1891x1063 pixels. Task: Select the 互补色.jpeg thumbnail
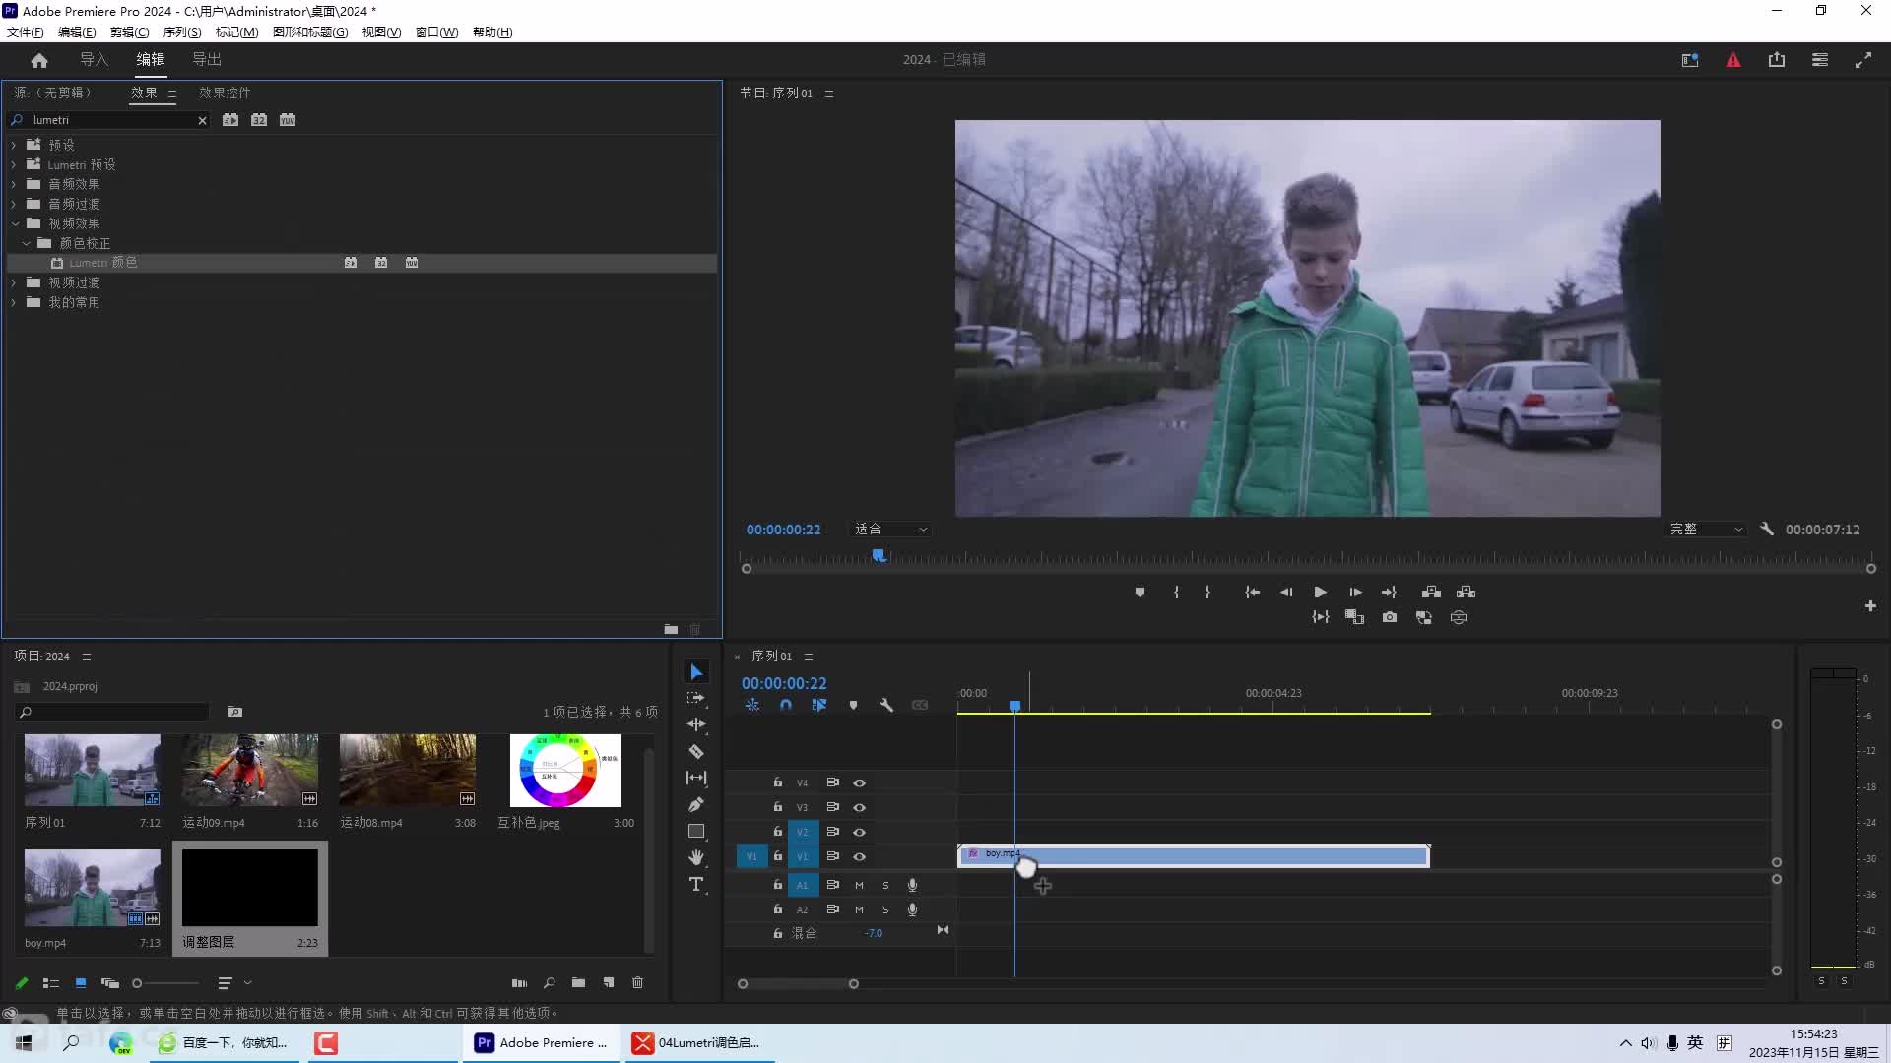pos(565,770)
